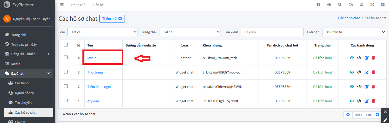Delete the Tiệm bánh ngọt chat profile
Viewport: 389px width, 123px height.
373,87
